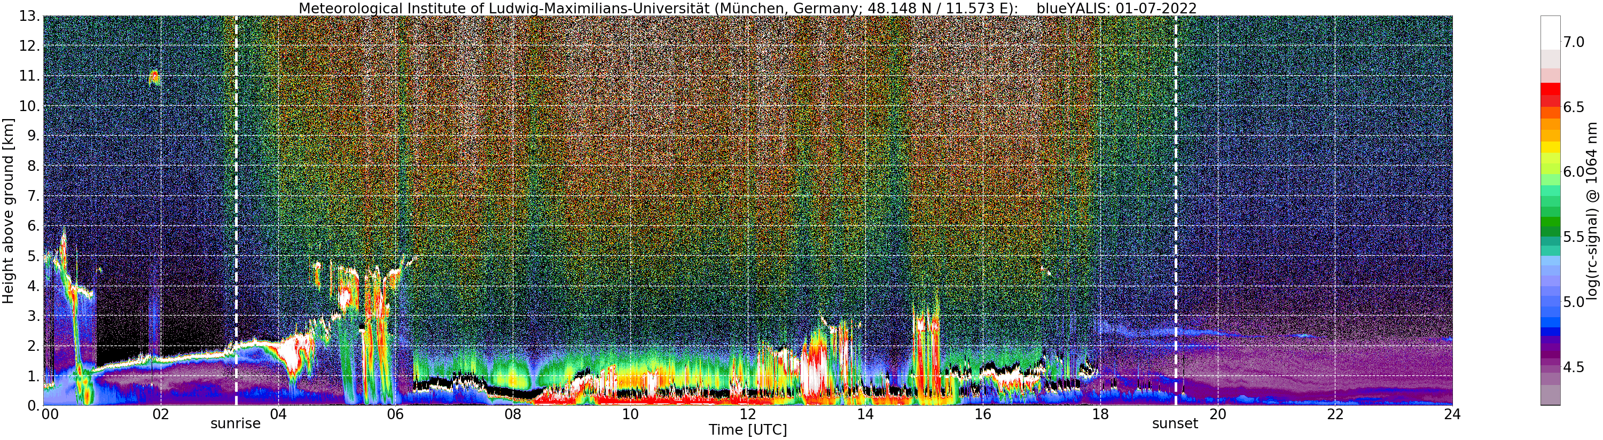Click the y-axis tick label '9.'
The image size is (1603, 440).
(33, 136)
